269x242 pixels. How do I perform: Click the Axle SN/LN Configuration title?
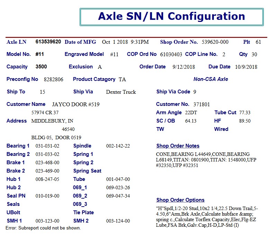pyautogui.click(x=171, y=16)
